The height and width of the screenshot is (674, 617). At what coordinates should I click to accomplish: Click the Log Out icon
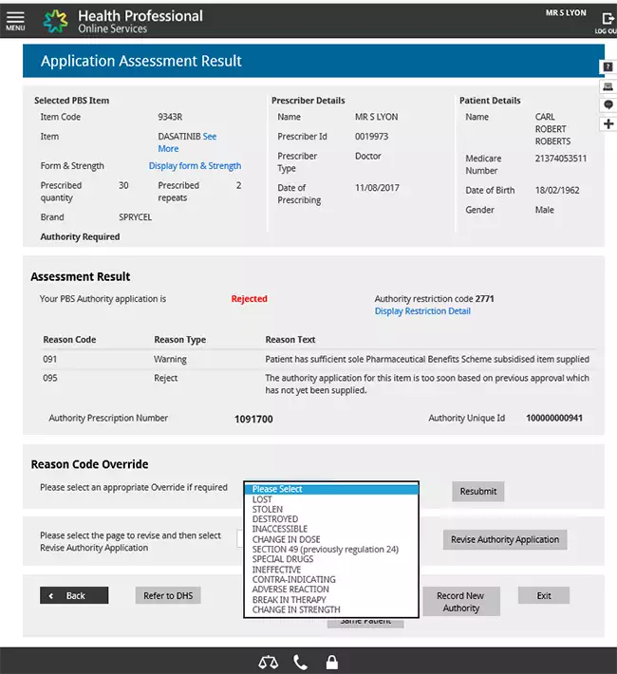[606, 22]
